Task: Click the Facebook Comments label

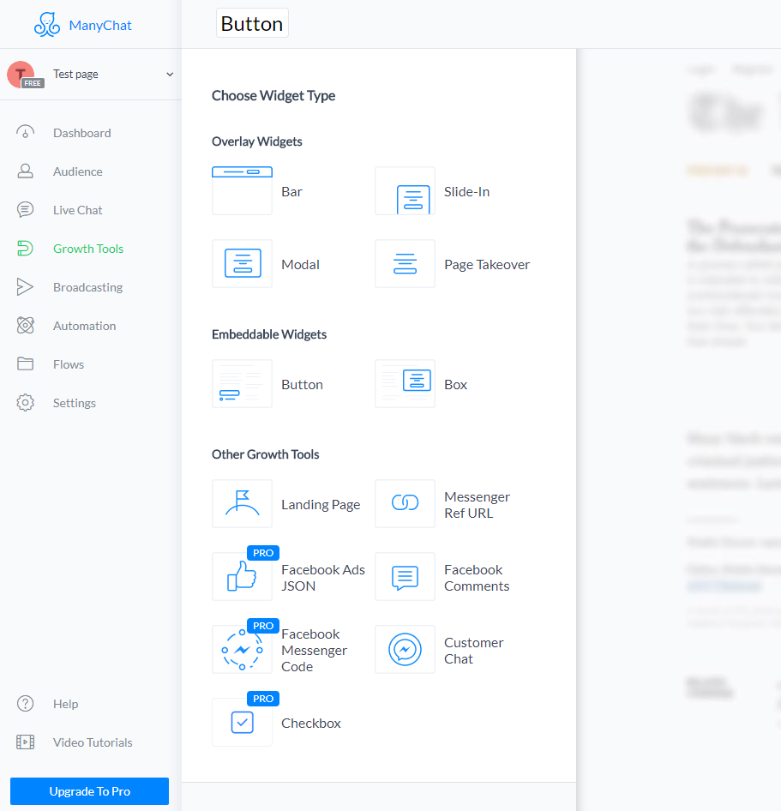Action: pos(477,578)
